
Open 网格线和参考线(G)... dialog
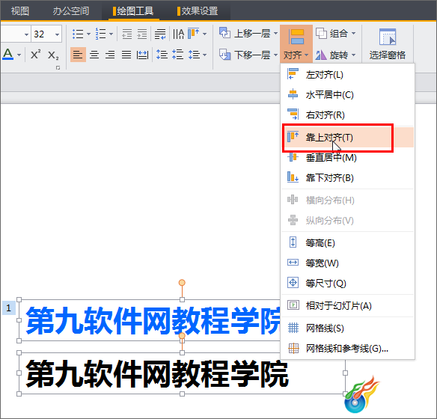click(347, 348)
